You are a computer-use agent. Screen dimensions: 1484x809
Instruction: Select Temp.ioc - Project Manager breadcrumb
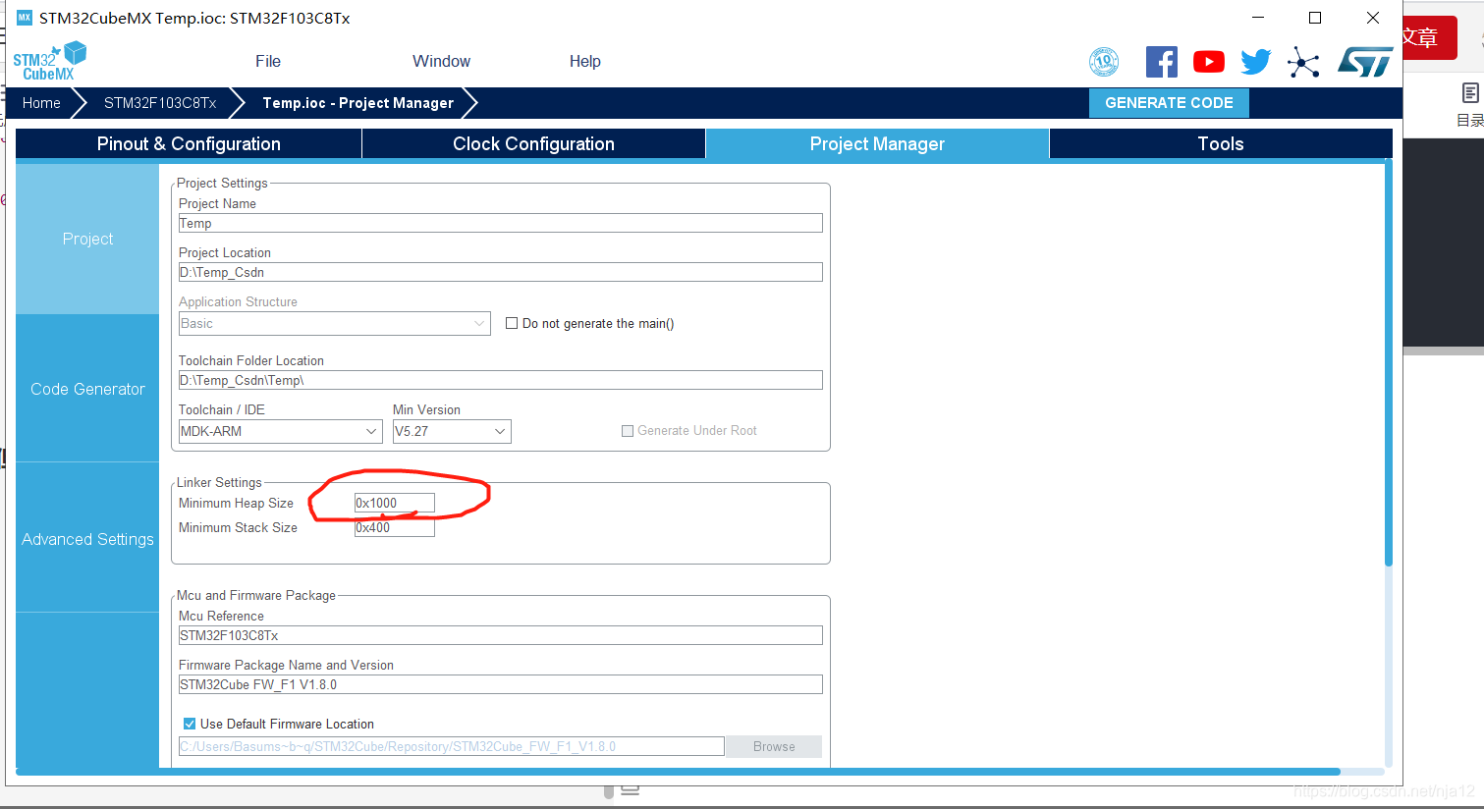pos(357,103)
